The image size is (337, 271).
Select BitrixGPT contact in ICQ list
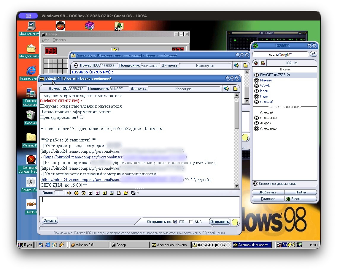pyautogui.click(x=284, y=75)
